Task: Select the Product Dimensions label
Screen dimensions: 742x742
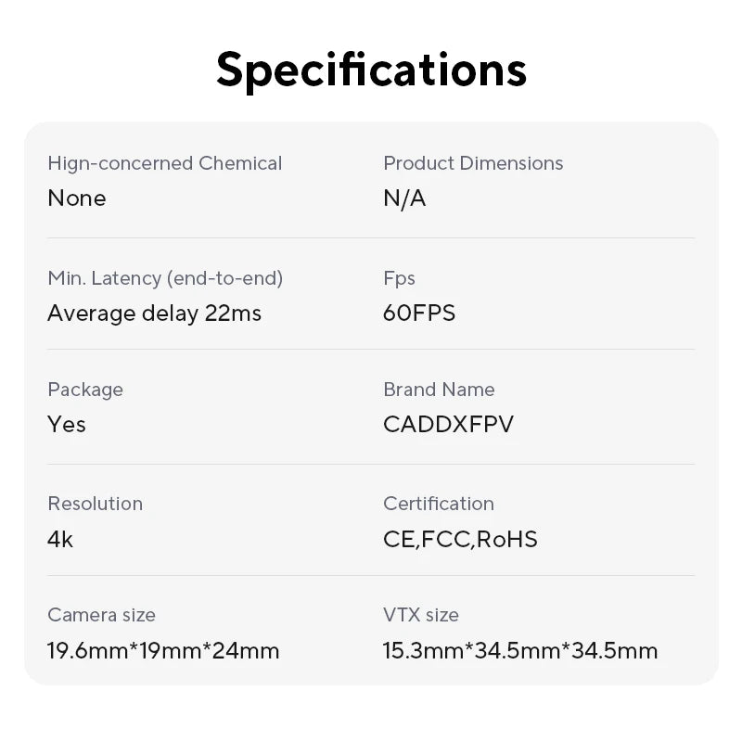Action: coord(473,163)
